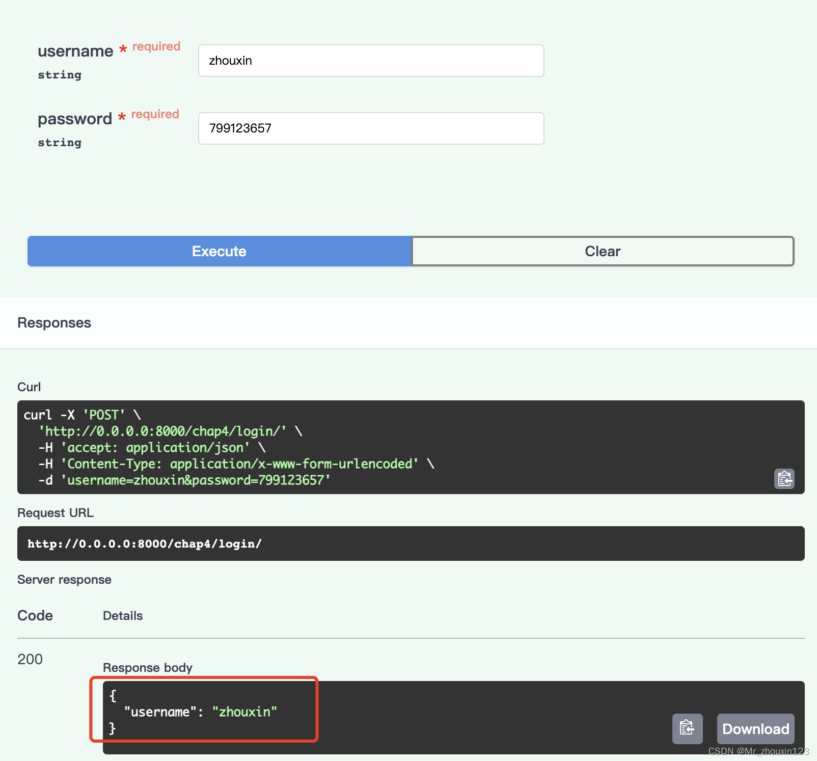Click the curl URL line for chap4/login
817x761 pixels.
tap(170, 431)
